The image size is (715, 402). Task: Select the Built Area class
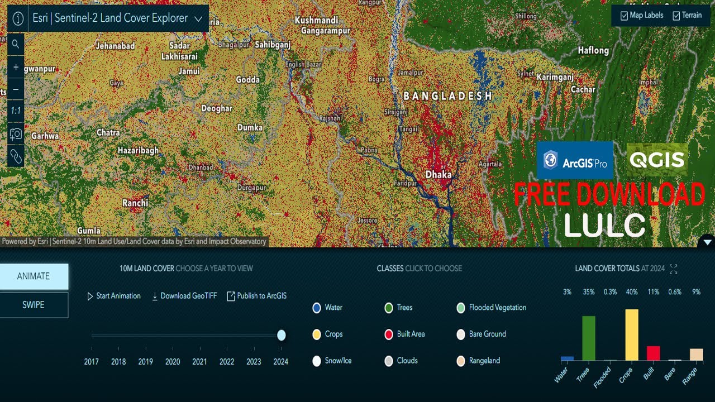404,334
